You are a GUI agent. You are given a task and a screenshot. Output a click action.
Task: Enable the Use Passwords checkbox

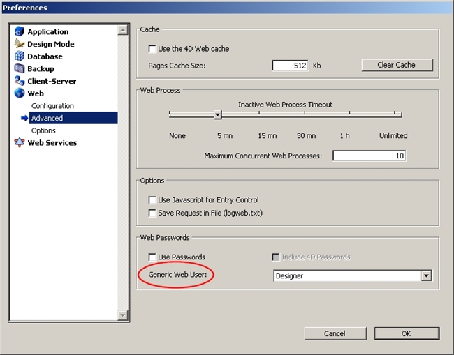point(153,257)
